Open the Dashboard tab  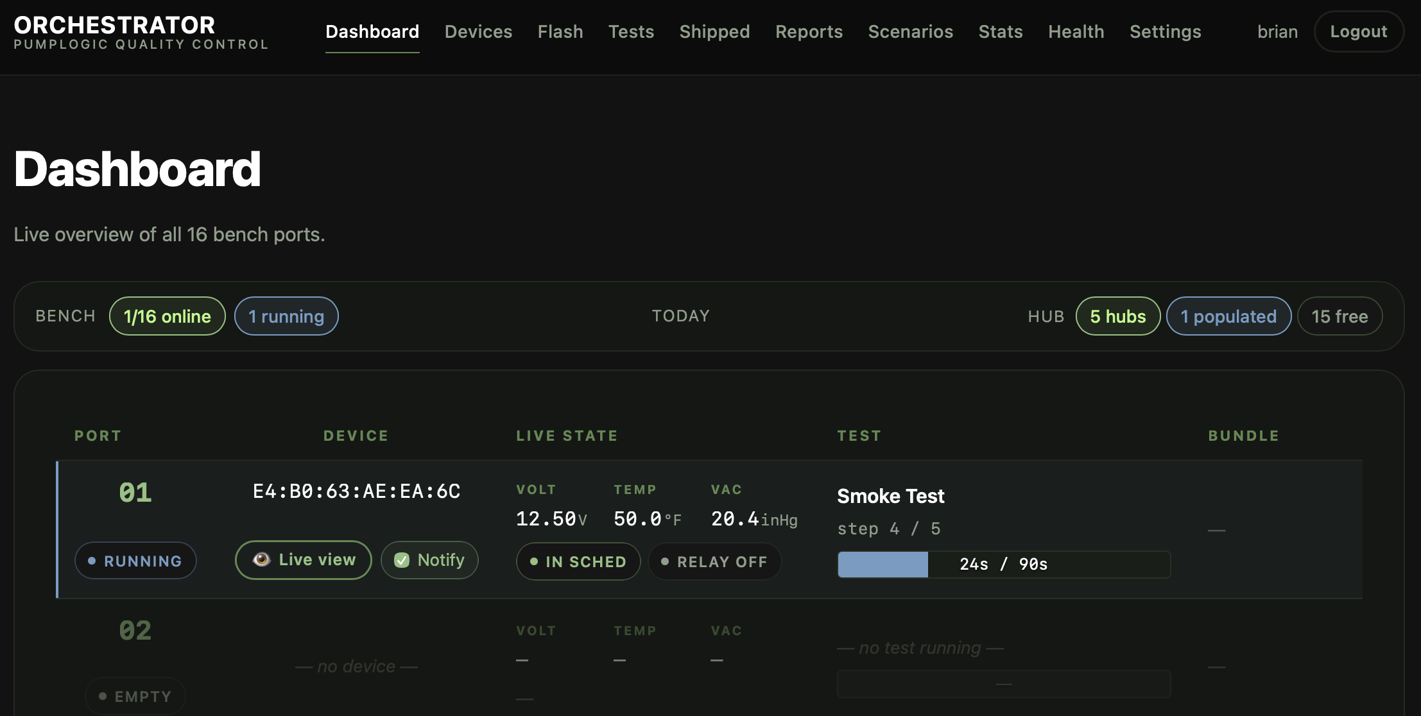coord(372,31)
